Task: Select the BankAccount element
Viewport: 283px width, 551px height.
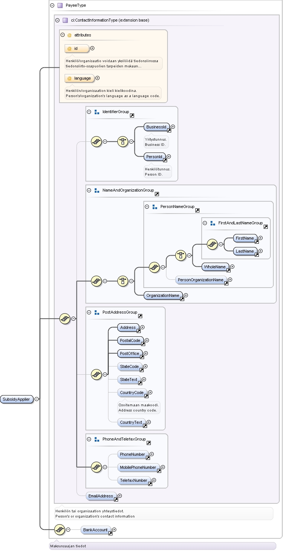Action: (x=96, y=530)
